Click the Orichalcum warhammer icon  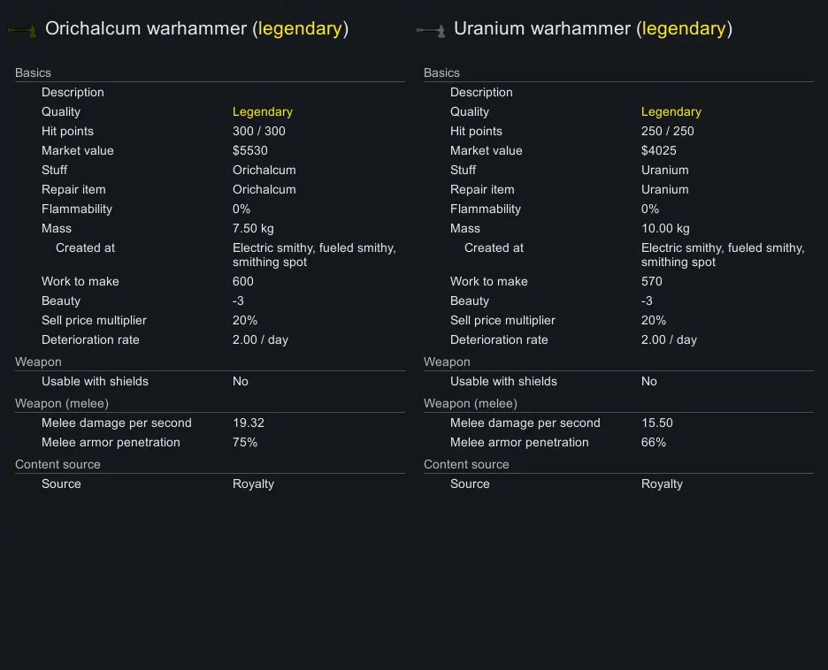pos(21,32)
